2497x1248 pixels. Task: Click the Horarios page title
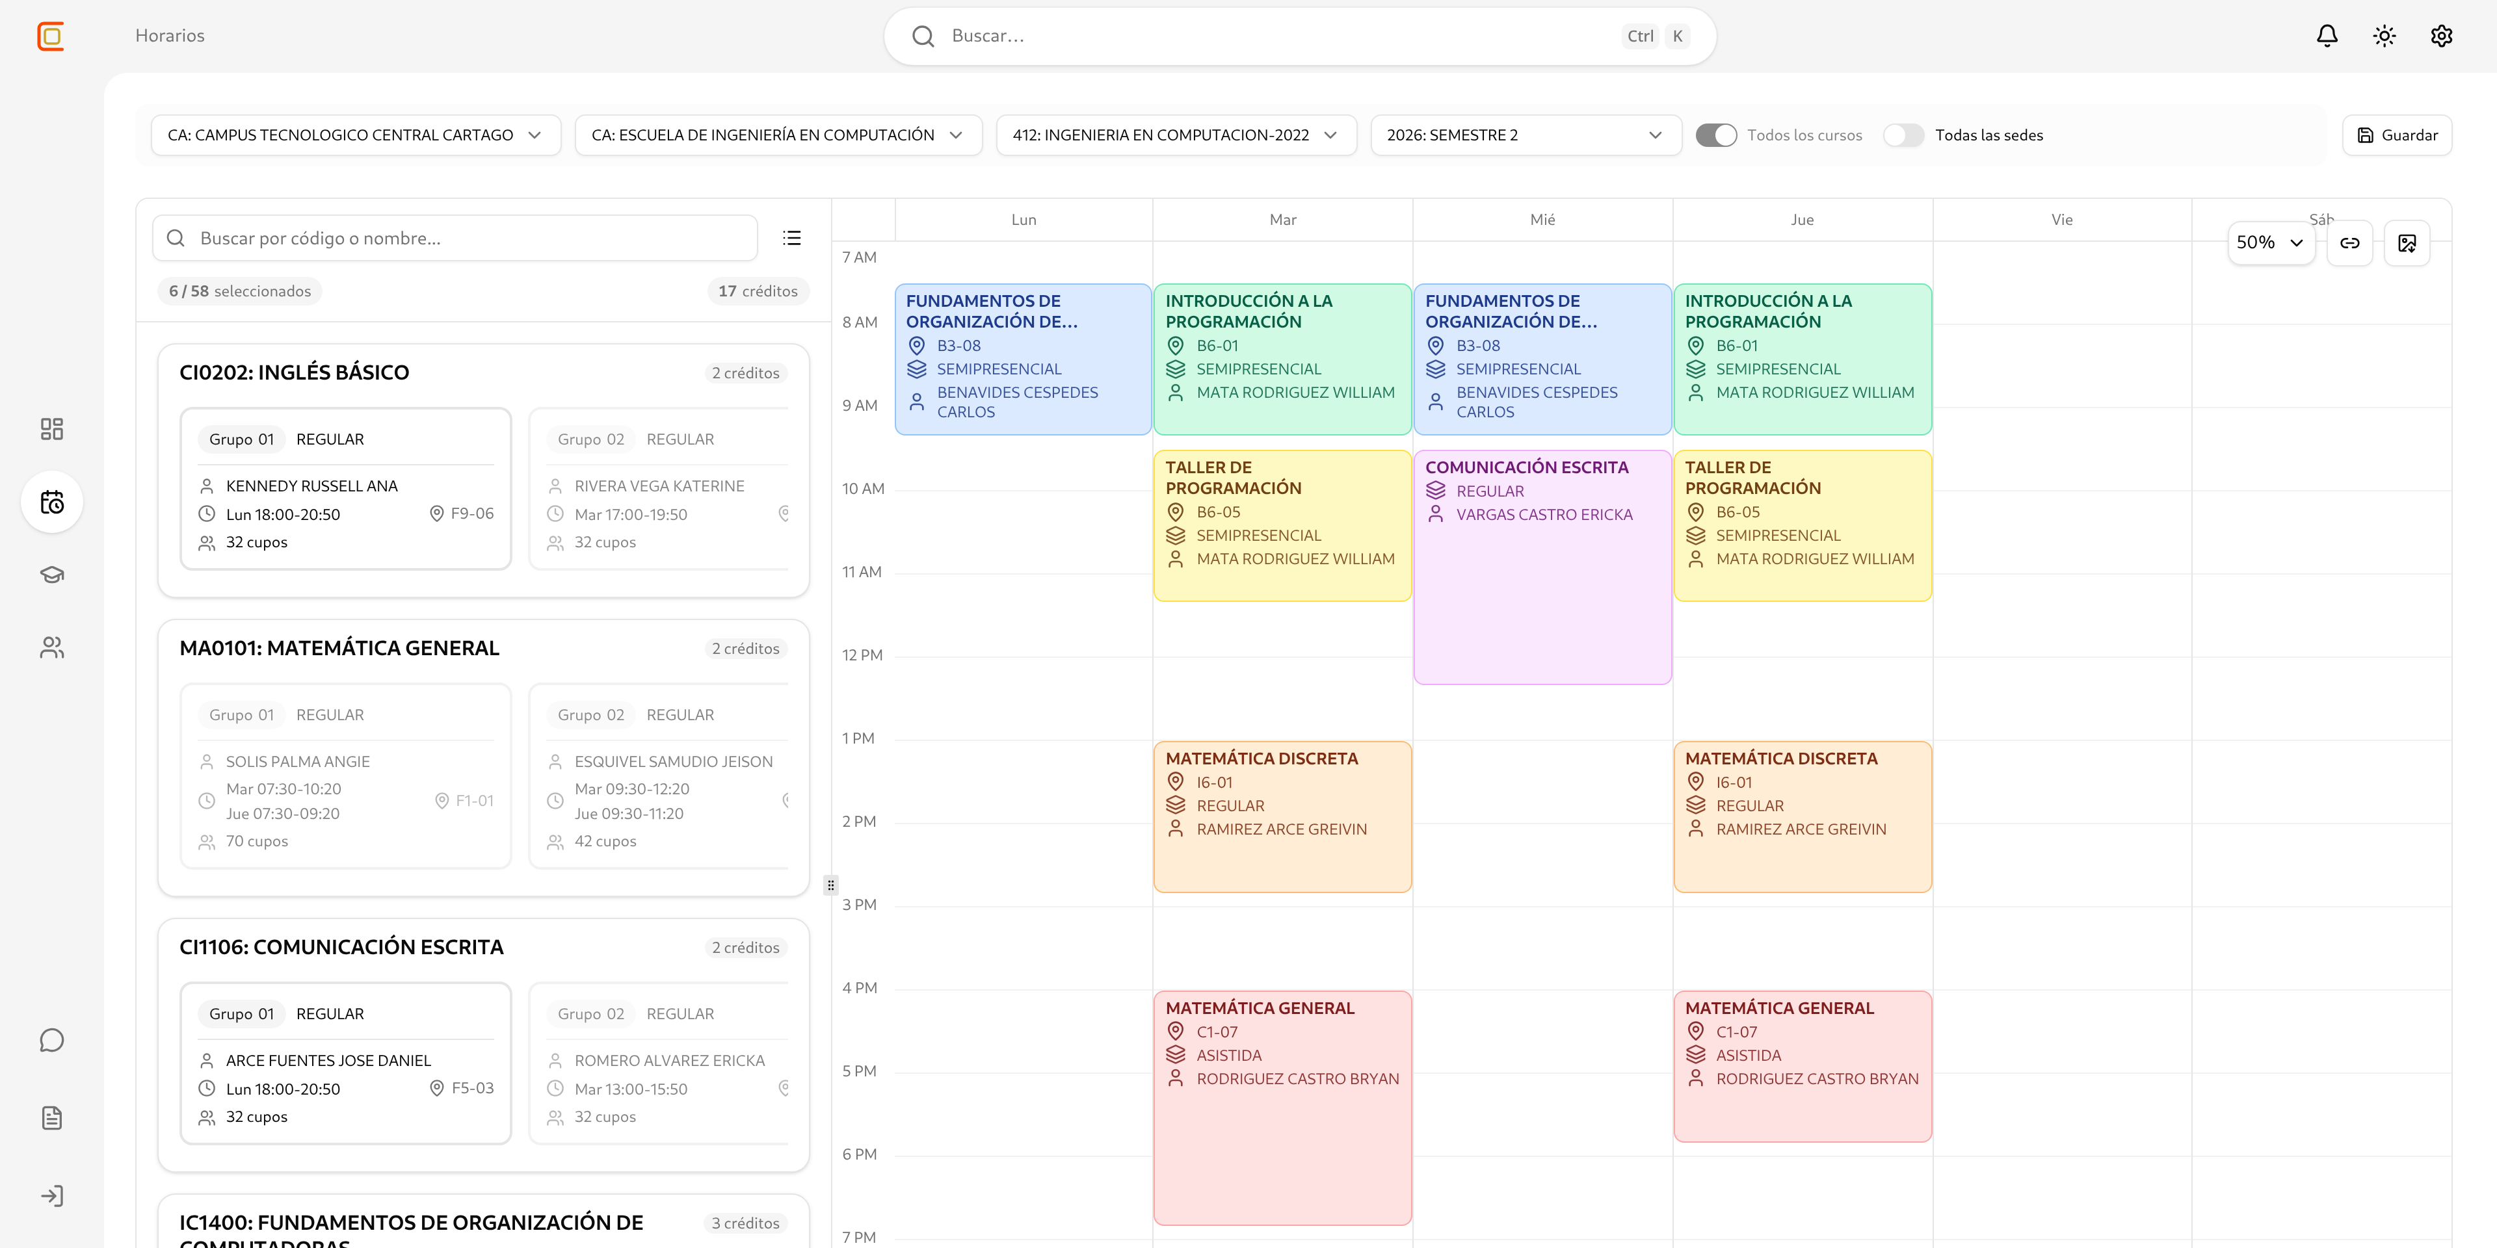pos(170,36)
